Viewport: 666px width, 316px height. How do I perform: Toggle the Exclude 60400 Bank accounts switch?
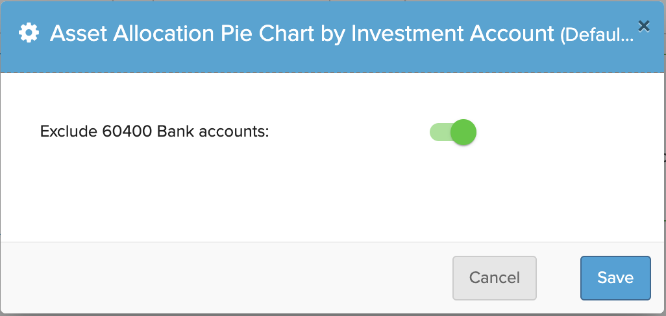[x=453, y=132]
